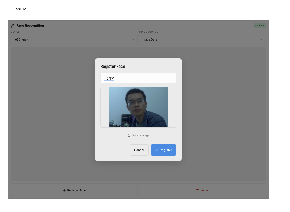Expand the Image Source dropdown chevron
The height and width of the screenshot is (212, 290).
(261, 39)
